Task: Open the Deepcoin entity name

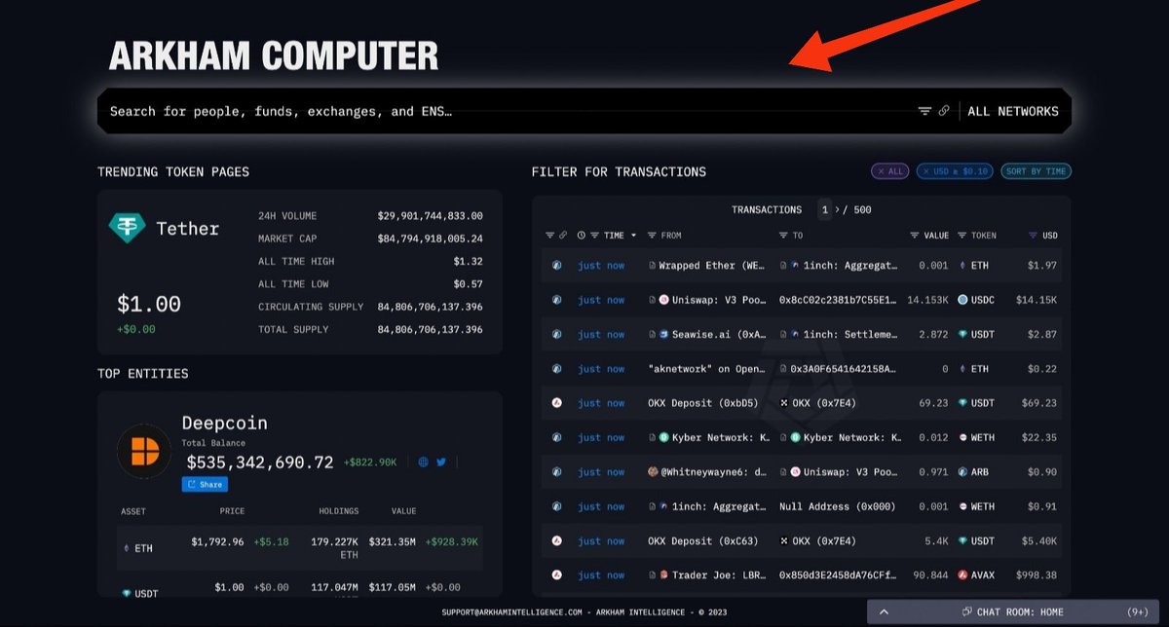Action: [224, 423]
